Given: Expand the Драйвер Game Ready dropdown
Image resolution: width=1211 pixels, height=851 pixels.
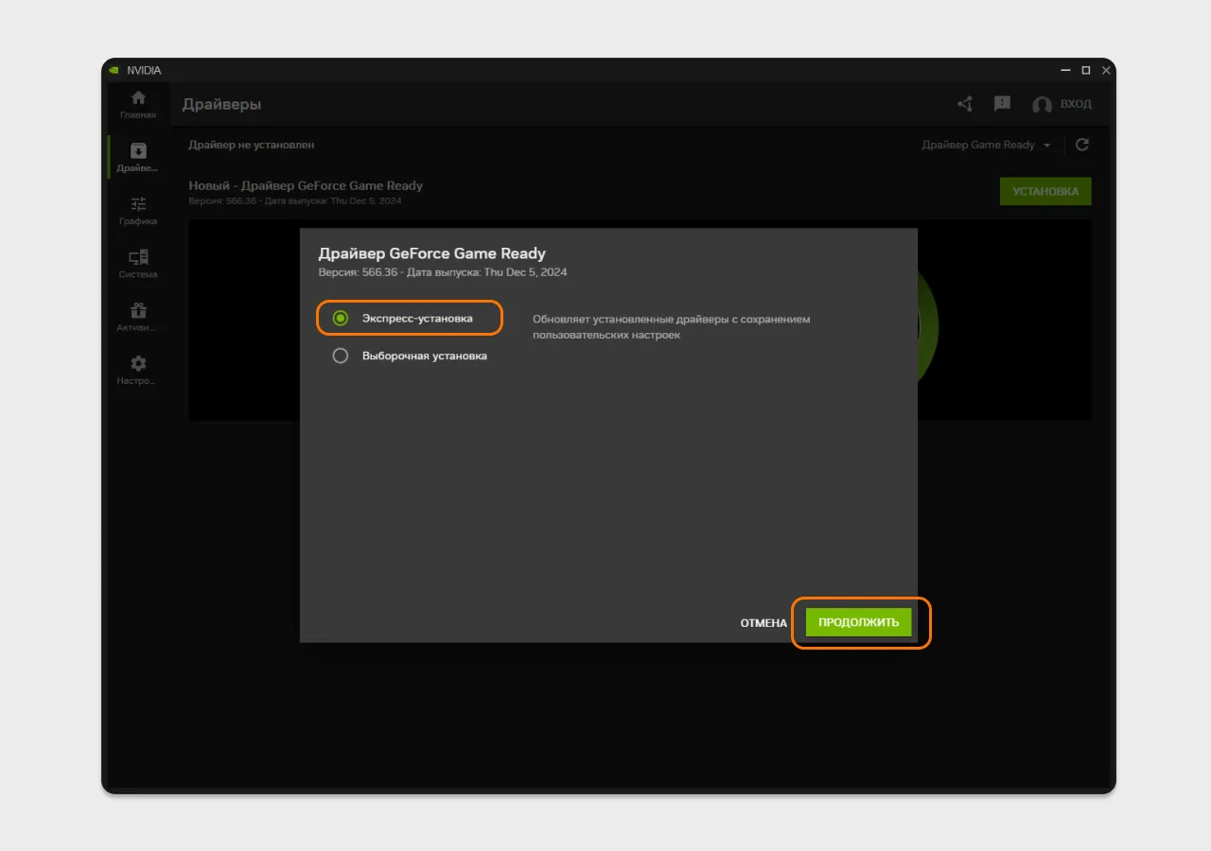Looking at the screenshot, I should click(986, 145).
